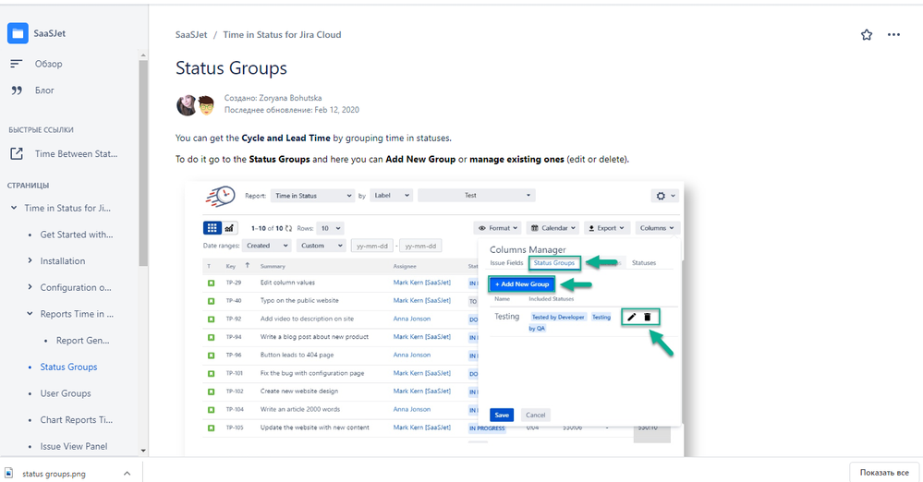Click the external link icon beside Time Between Stat...
This screenshot has height=482, width=923.
(x=17, y=153)
